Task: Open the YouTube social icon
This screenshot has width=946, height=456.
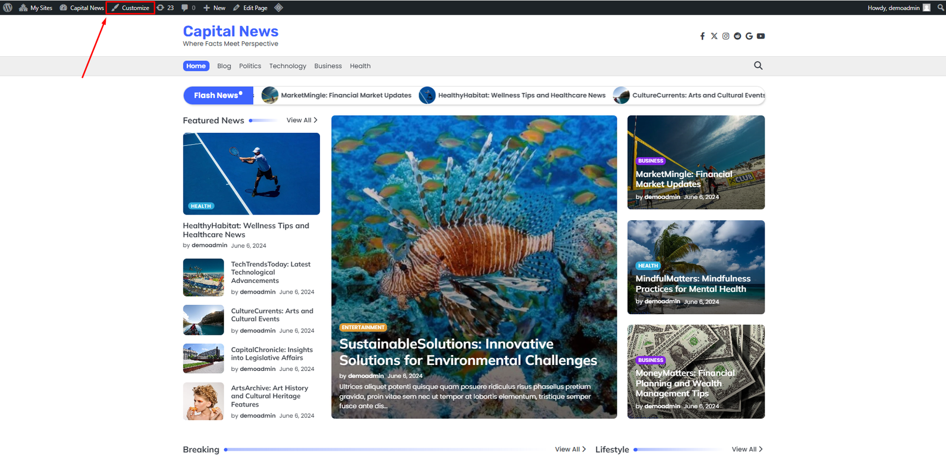Action: [x=761, y=36]
